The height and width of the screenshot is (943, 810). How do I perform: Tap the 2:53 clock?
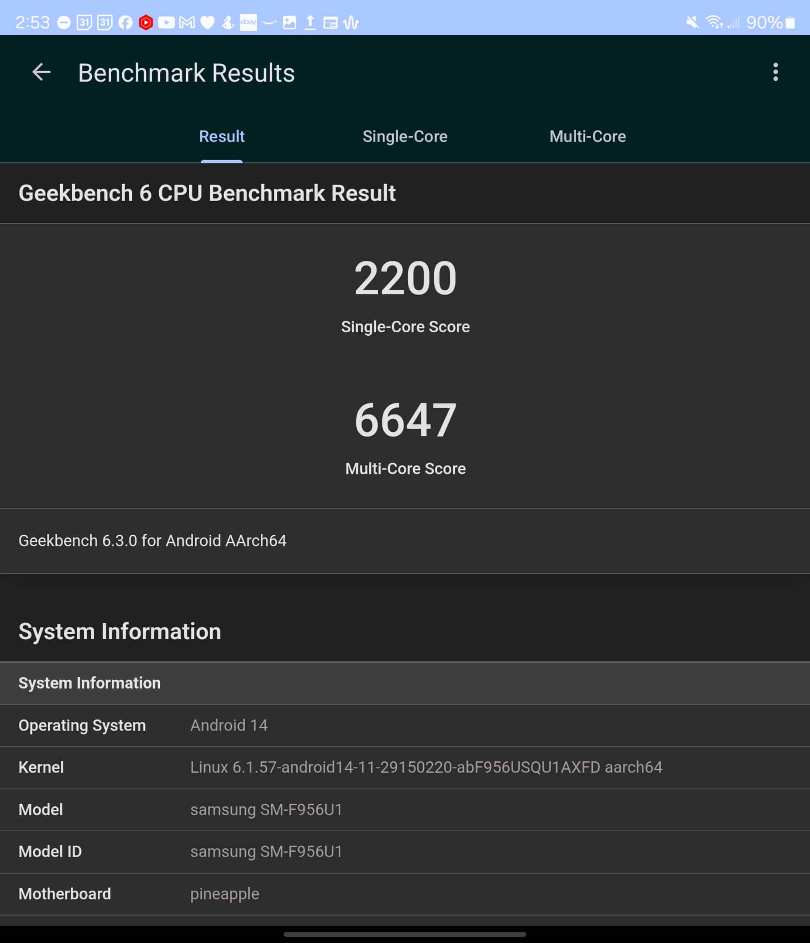32,22
